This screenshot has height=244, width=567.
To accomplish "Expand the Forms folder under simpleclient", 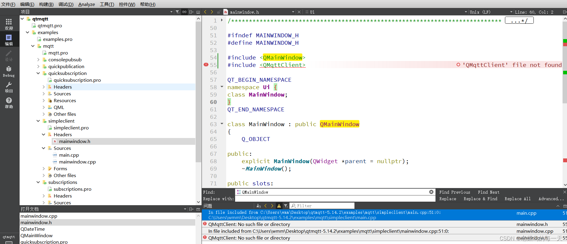I will tap(44, 168).
